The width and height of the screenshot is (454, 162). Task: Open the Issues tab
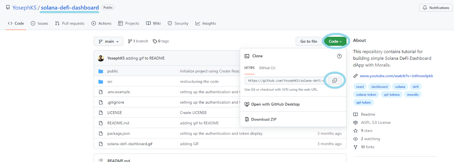pos(39,23)
